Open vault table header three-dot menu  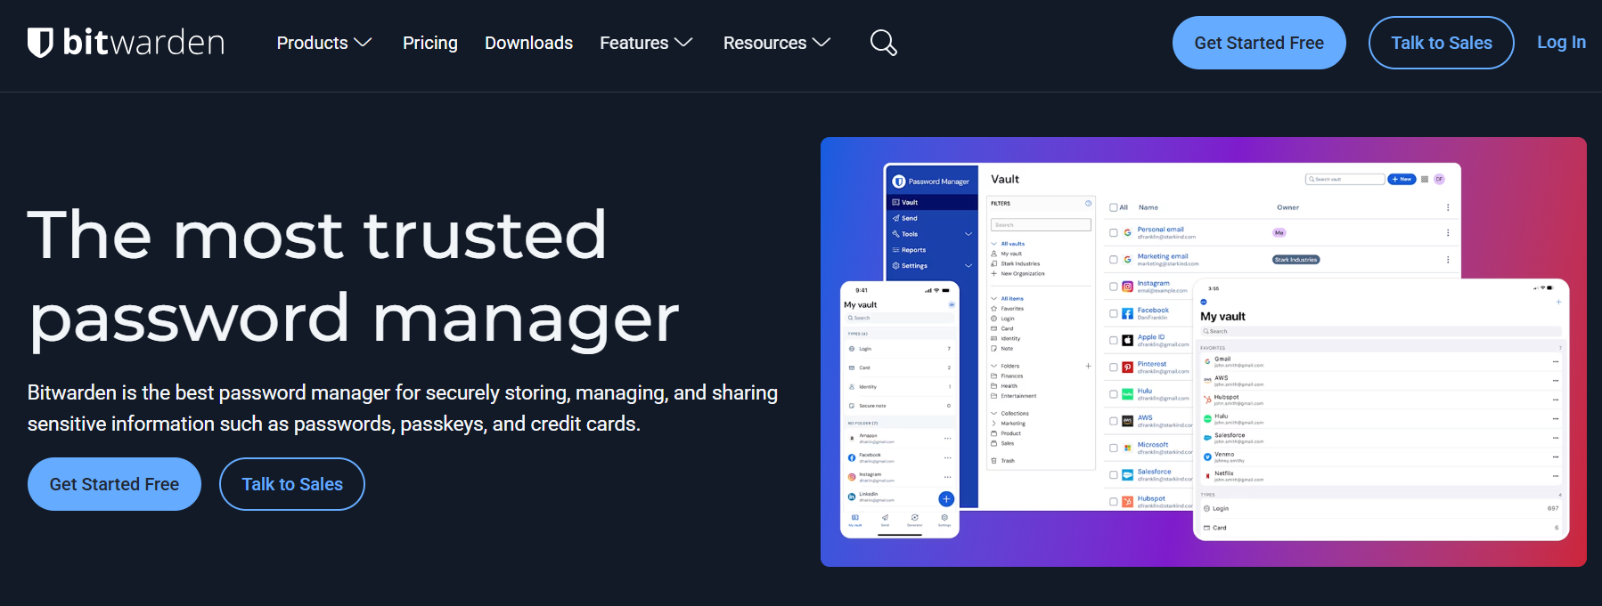point(1448,207)
